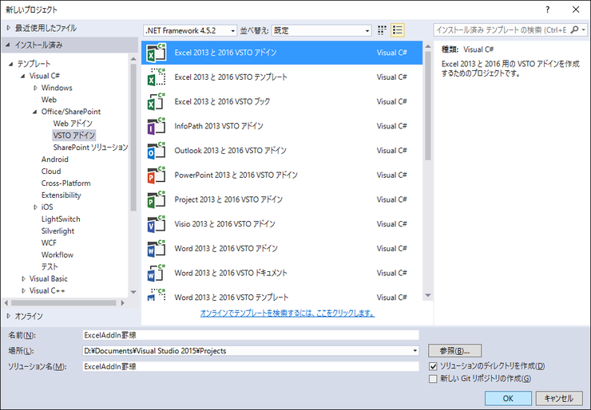
Task: Click the online template search link
Action: (x=288, y=313)
